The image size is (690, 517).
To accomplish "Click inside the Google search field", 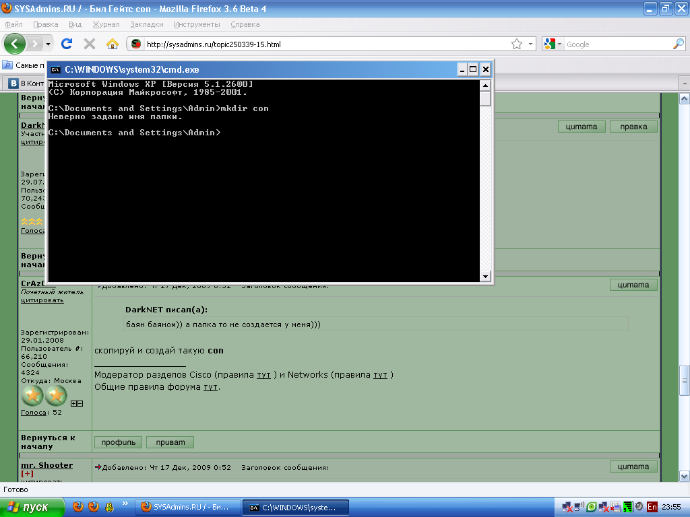I will point(619,44).
